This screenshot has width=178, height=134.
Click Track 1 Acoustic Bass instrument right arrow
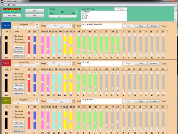(x=37, y=65)
